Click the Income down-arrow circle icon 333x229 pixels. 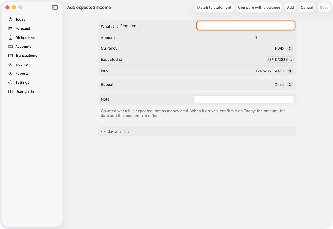tap(10, 65)
